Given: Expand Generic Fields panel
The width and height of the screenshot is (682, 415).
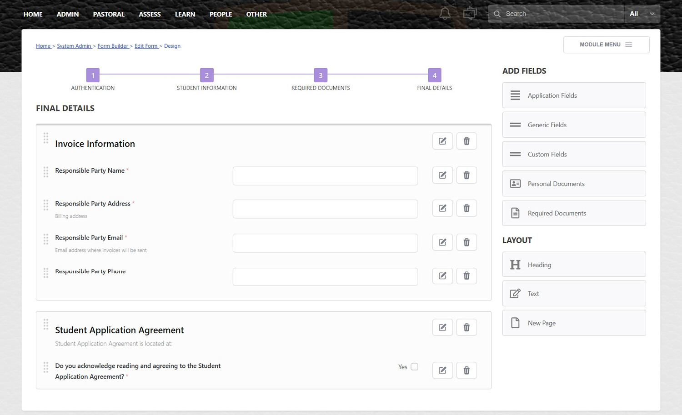Looking at the screenshot, I should click(574, 125).
